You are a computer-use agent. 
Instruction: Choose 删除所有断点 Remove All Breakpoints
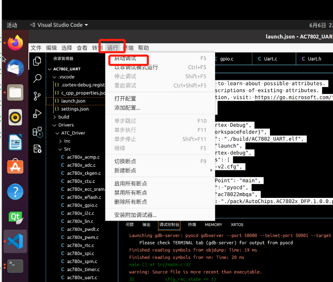(x=160, y=202)
